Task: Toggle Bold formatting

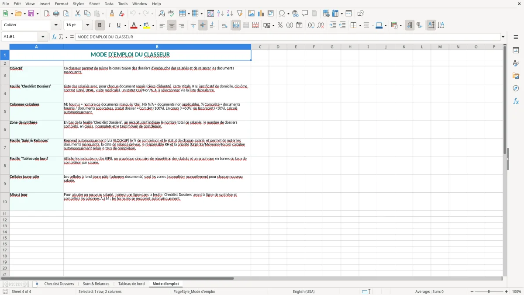Action: pyautogui.click(x=100, y=25)
